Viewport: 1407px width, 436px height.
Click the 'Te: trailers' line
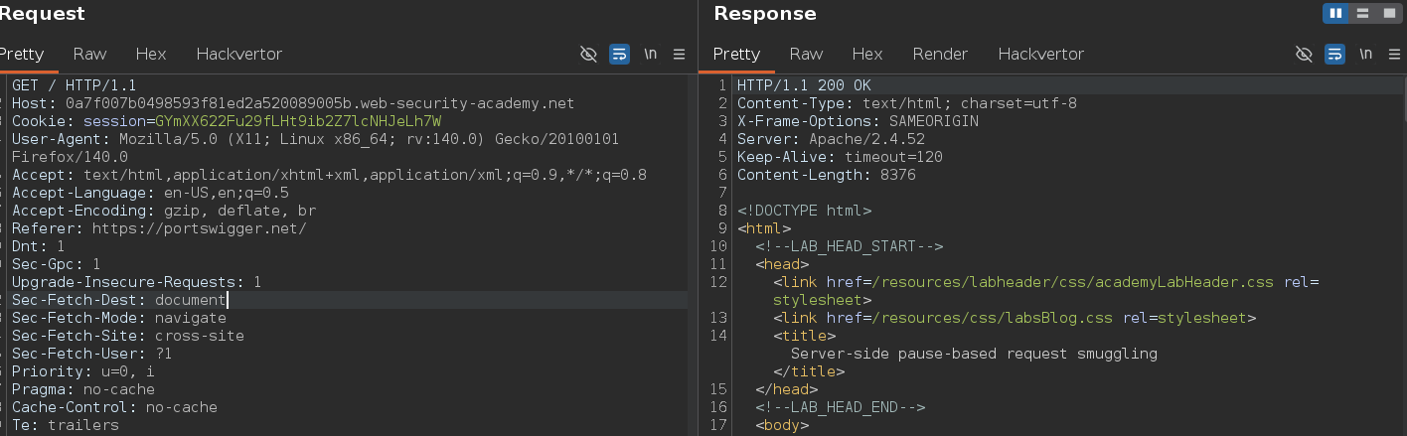tap(66, 425)
